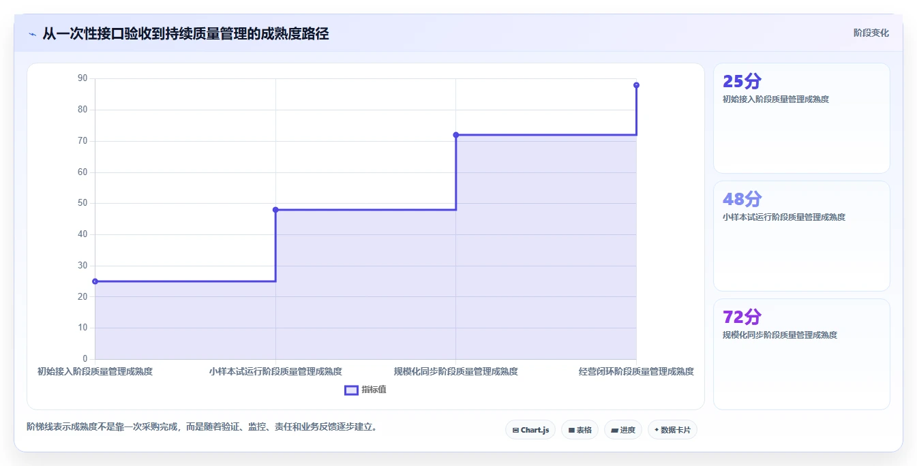Viewport: 917px width, 466px height.
Task: Click x-axis label 小样本试运行阶段质量管理成熟度
Action: pos(275,371)
